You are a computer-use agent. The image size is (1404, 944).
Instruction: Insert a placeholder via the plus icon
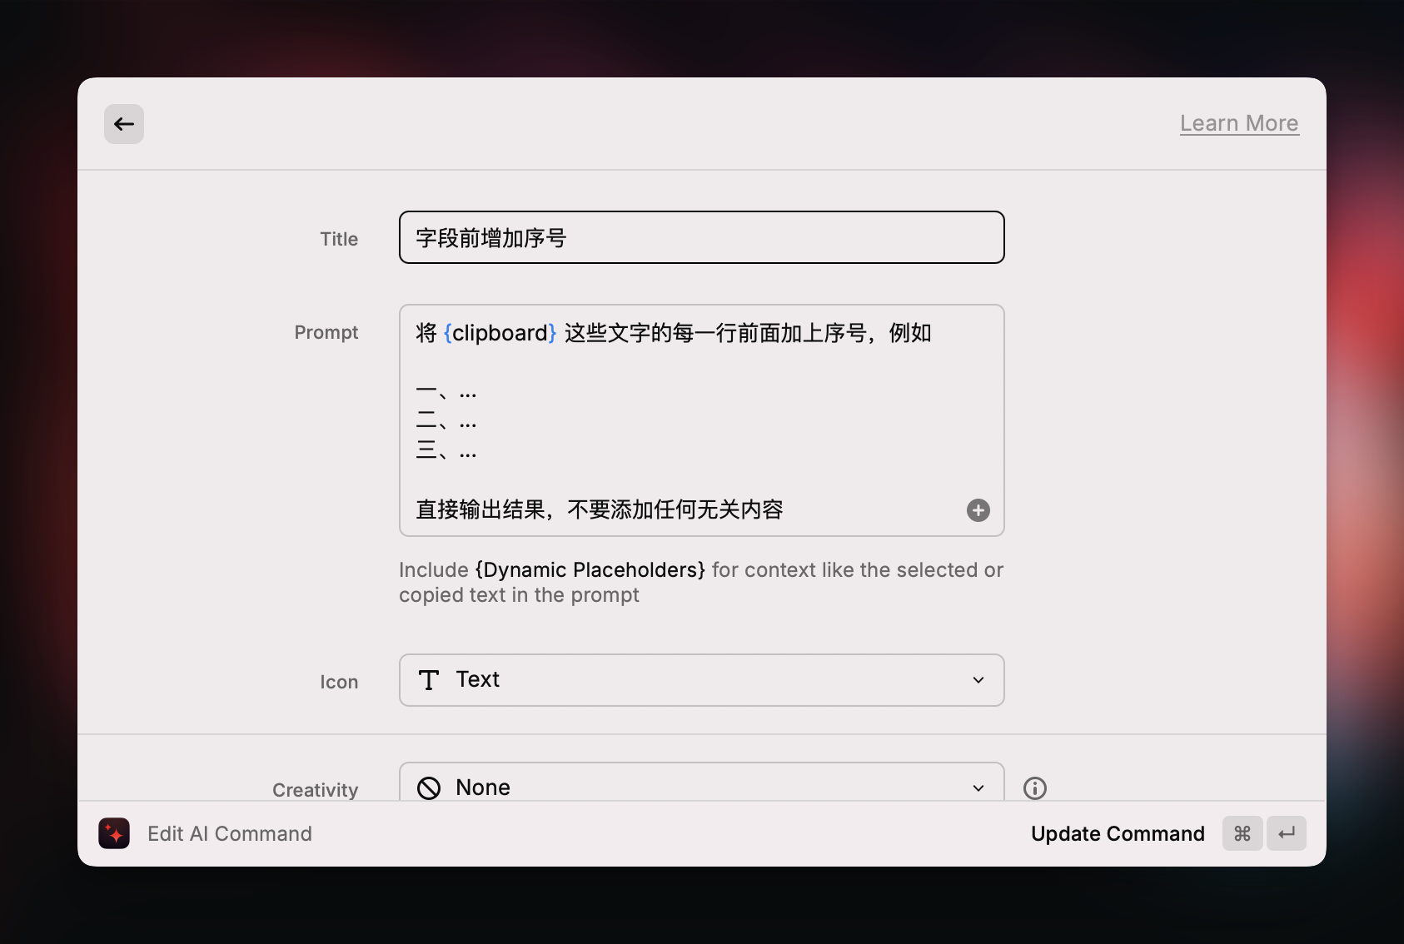tap(978, 510)
